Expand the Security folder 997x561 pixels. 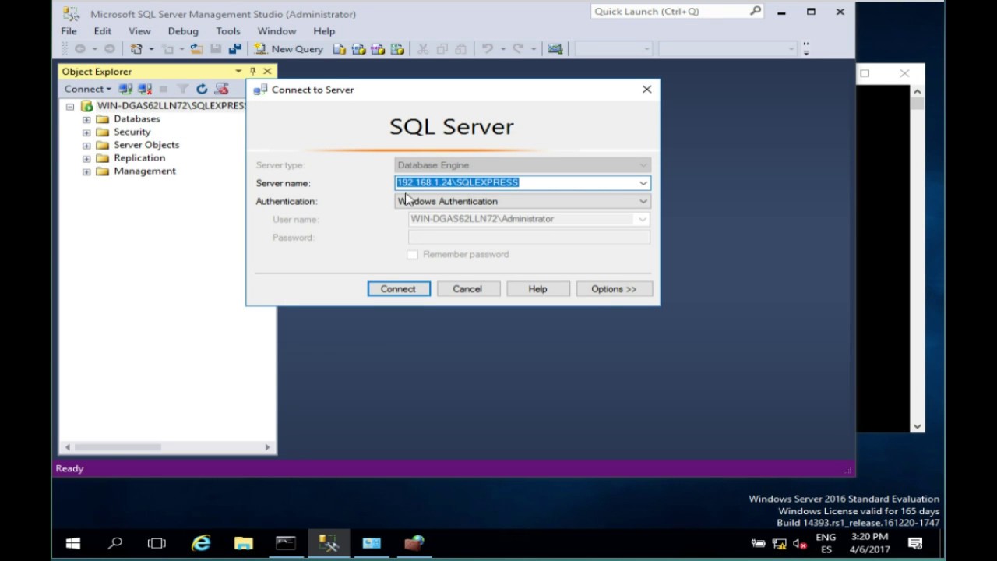coord(86,132)
